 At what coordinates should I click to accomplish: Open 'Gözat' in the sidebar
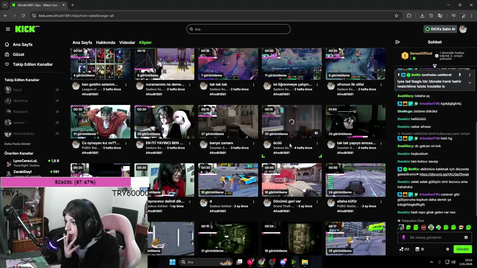click(15, 54)
